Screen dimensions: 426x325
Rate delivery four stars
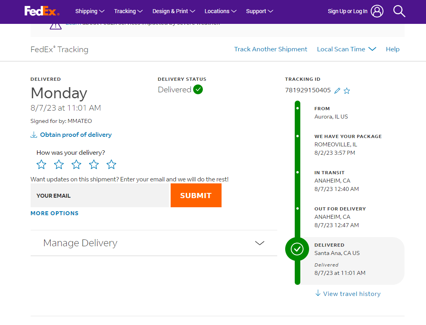(94, 164)
